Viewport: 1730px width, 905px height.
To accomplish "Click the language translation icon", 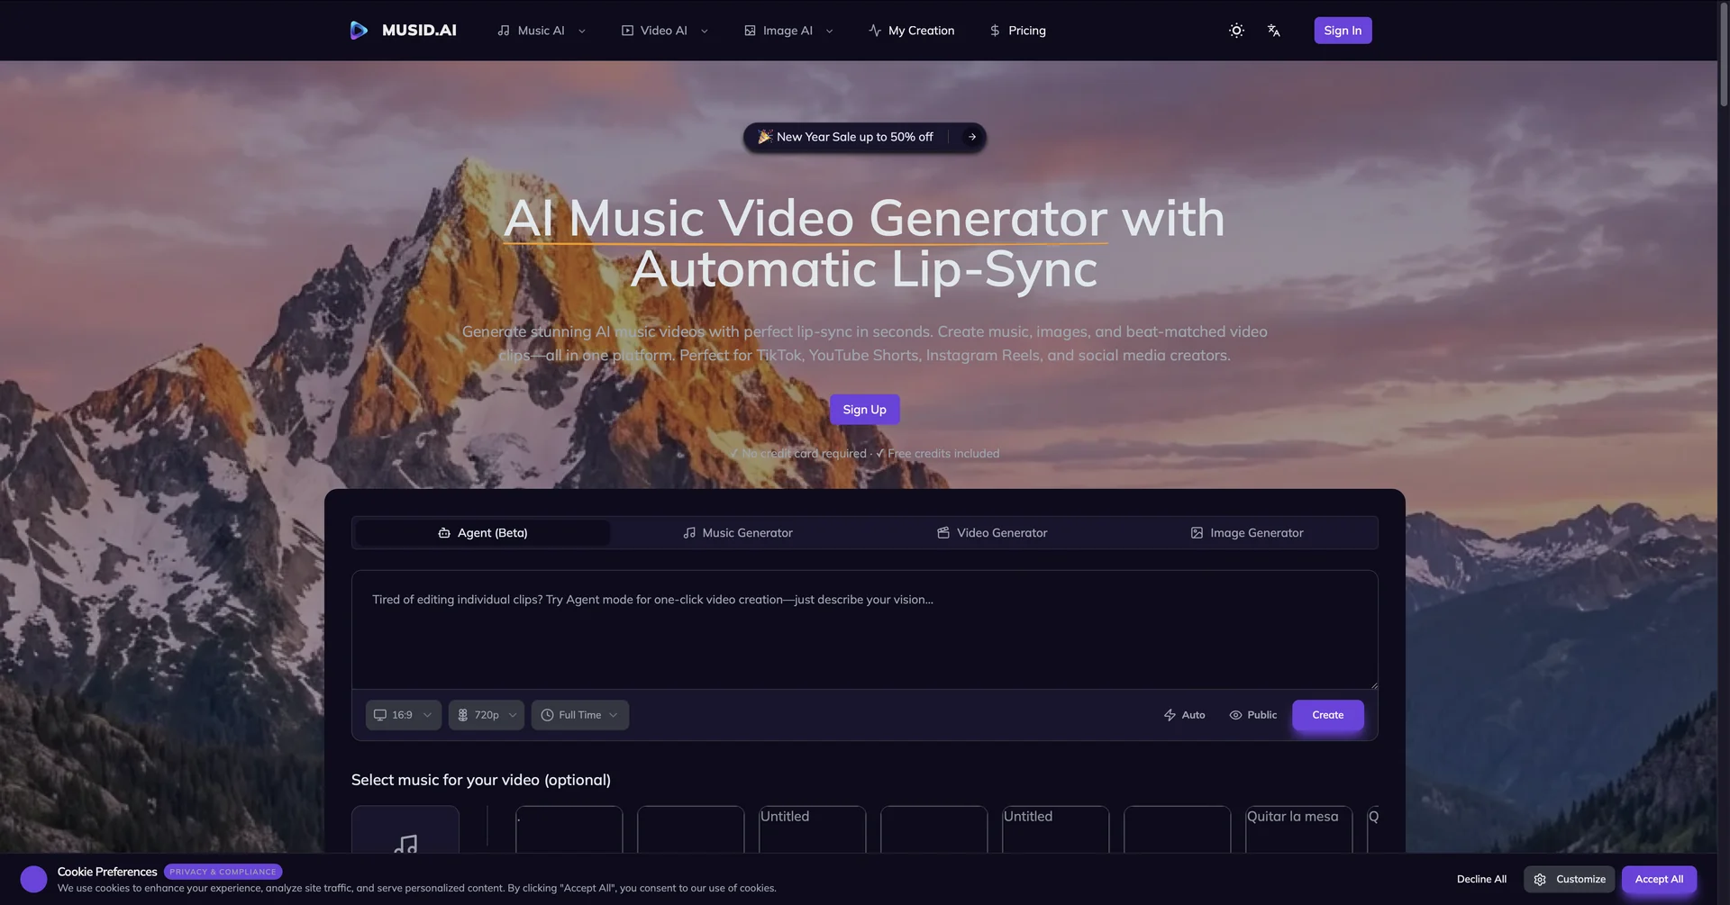I will 1273,30.
